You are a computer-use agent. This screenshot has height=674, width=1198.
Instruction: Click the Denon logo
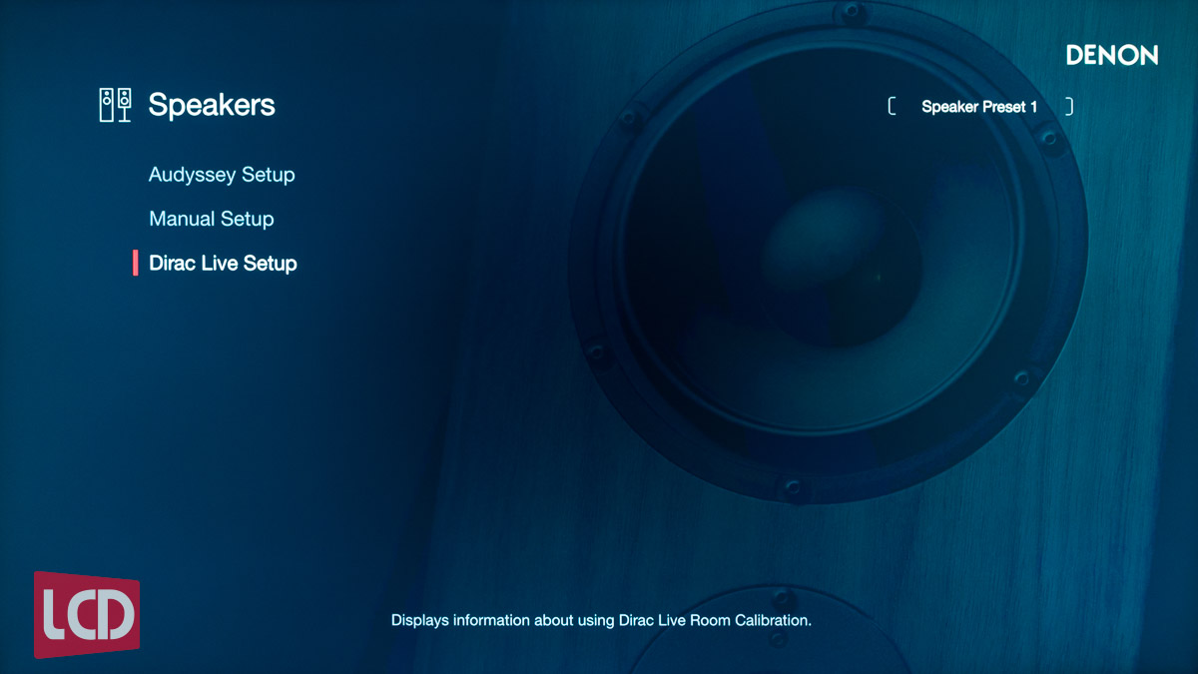pos(1111,55)
